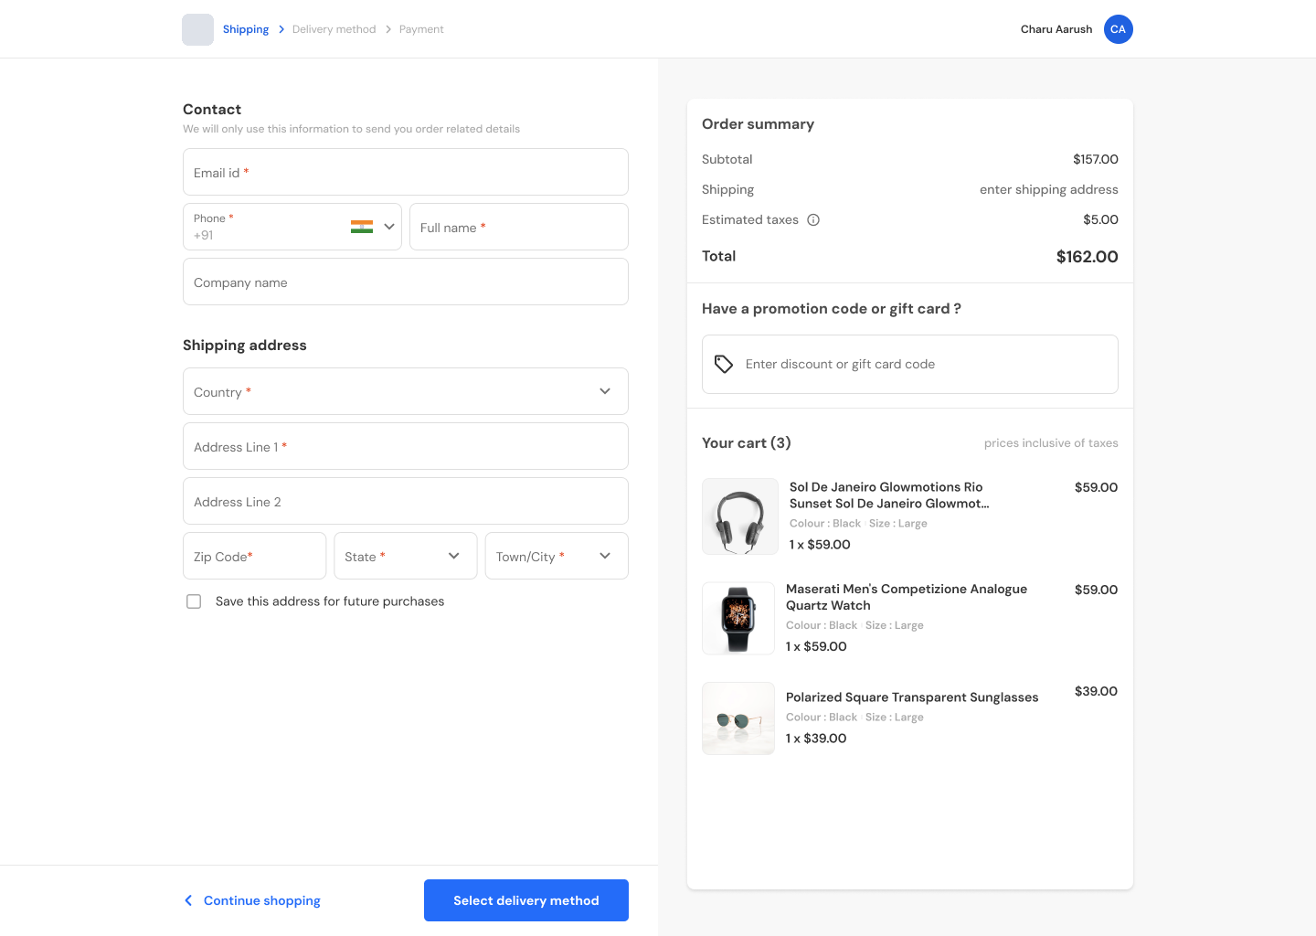Click the $39.00 sunglasses price

pos(1097,691)
